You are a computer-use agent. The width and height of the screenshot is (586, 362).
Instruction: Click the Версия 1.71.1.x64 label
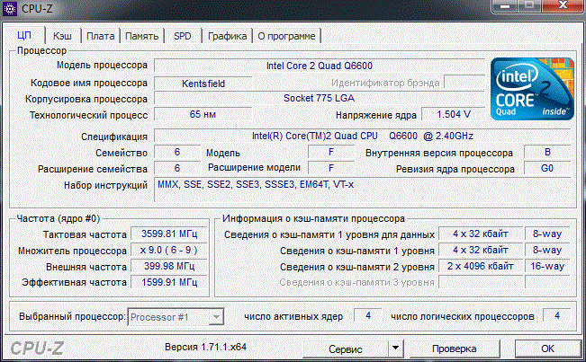tap(205, 347)
